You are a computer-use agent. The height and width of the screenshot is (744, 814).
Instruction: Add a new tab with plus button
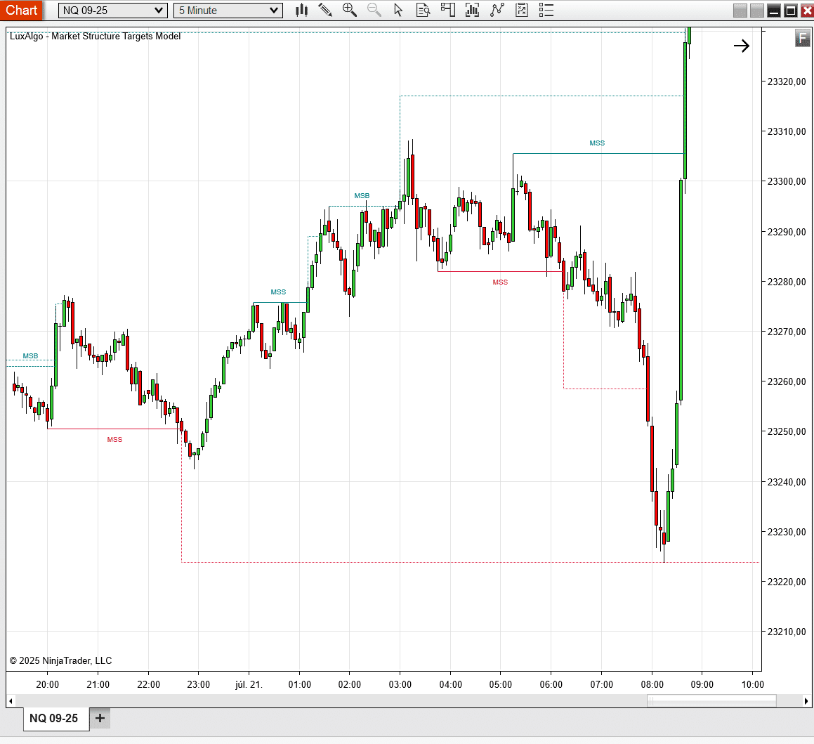pos(100,718)
